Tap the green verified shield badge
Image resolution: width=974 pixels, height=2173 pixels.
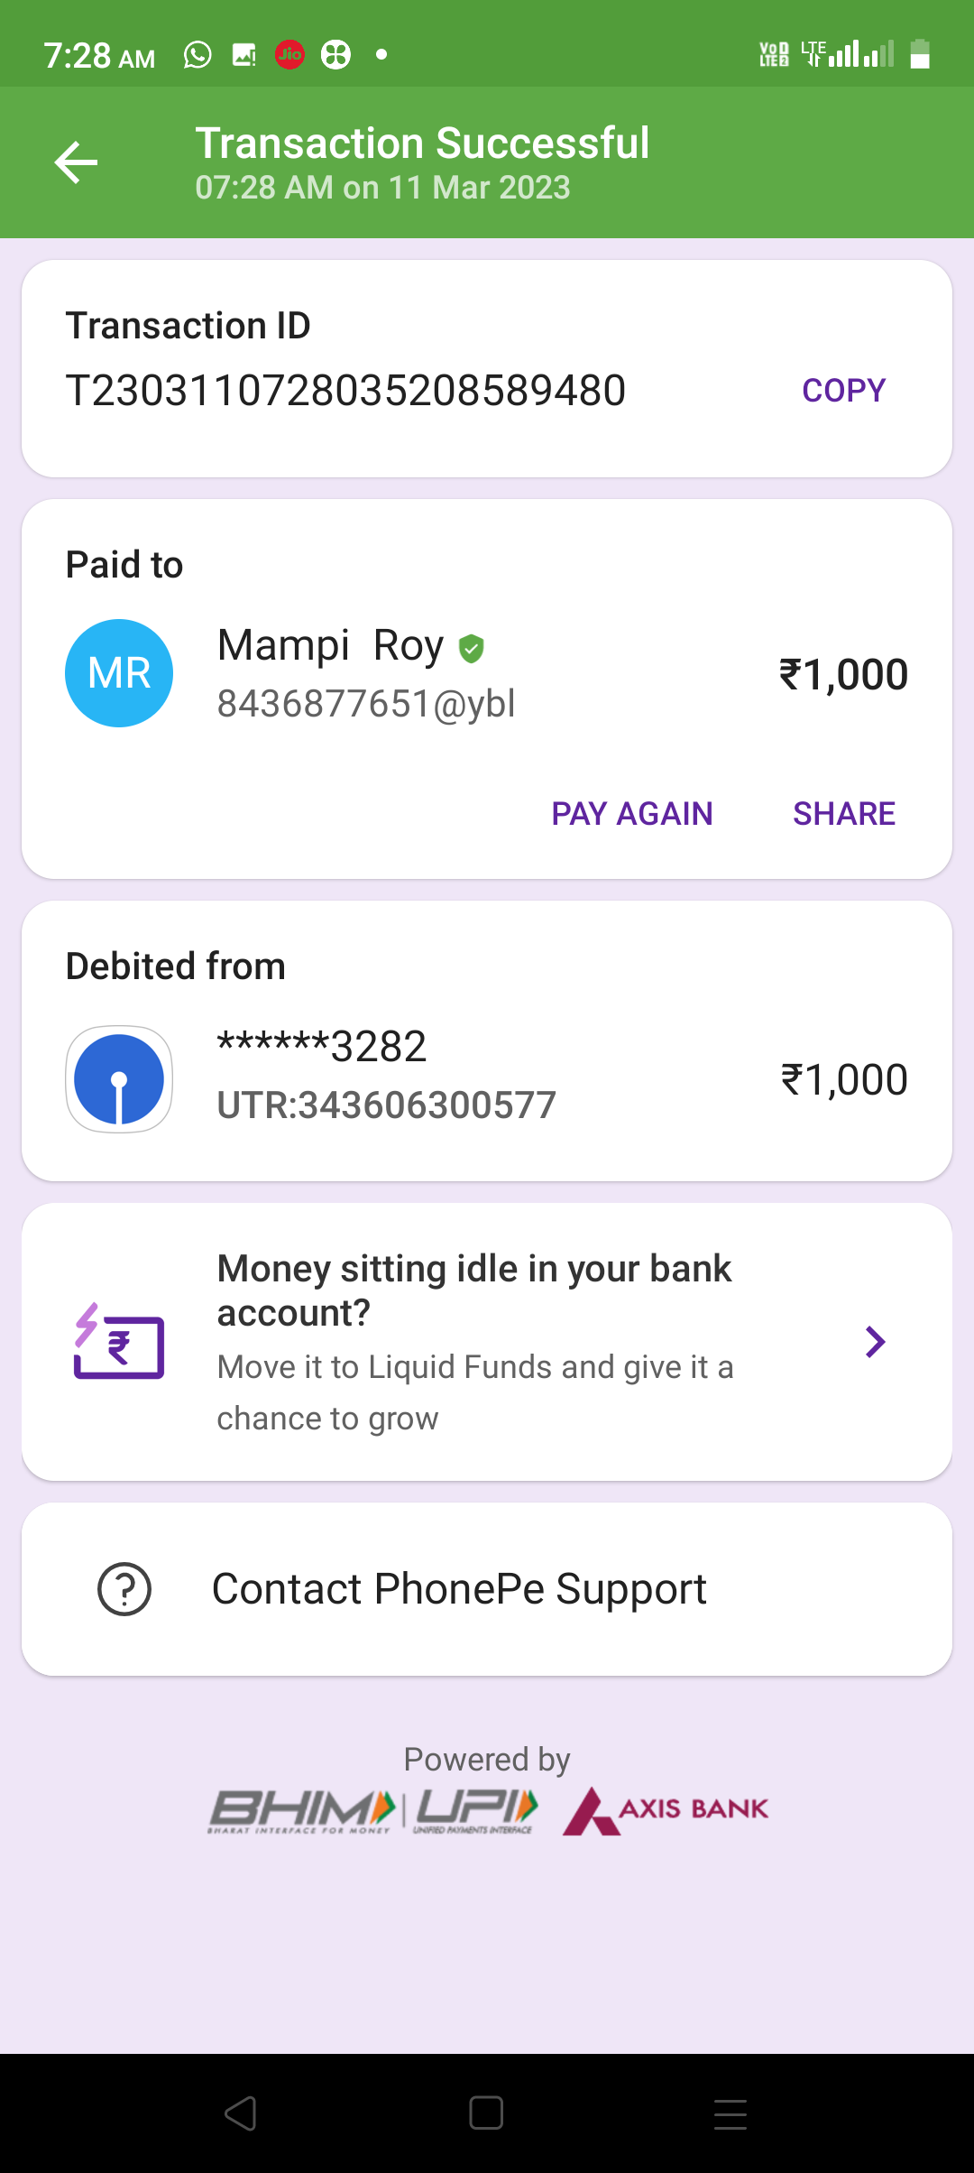pos(471,648)
